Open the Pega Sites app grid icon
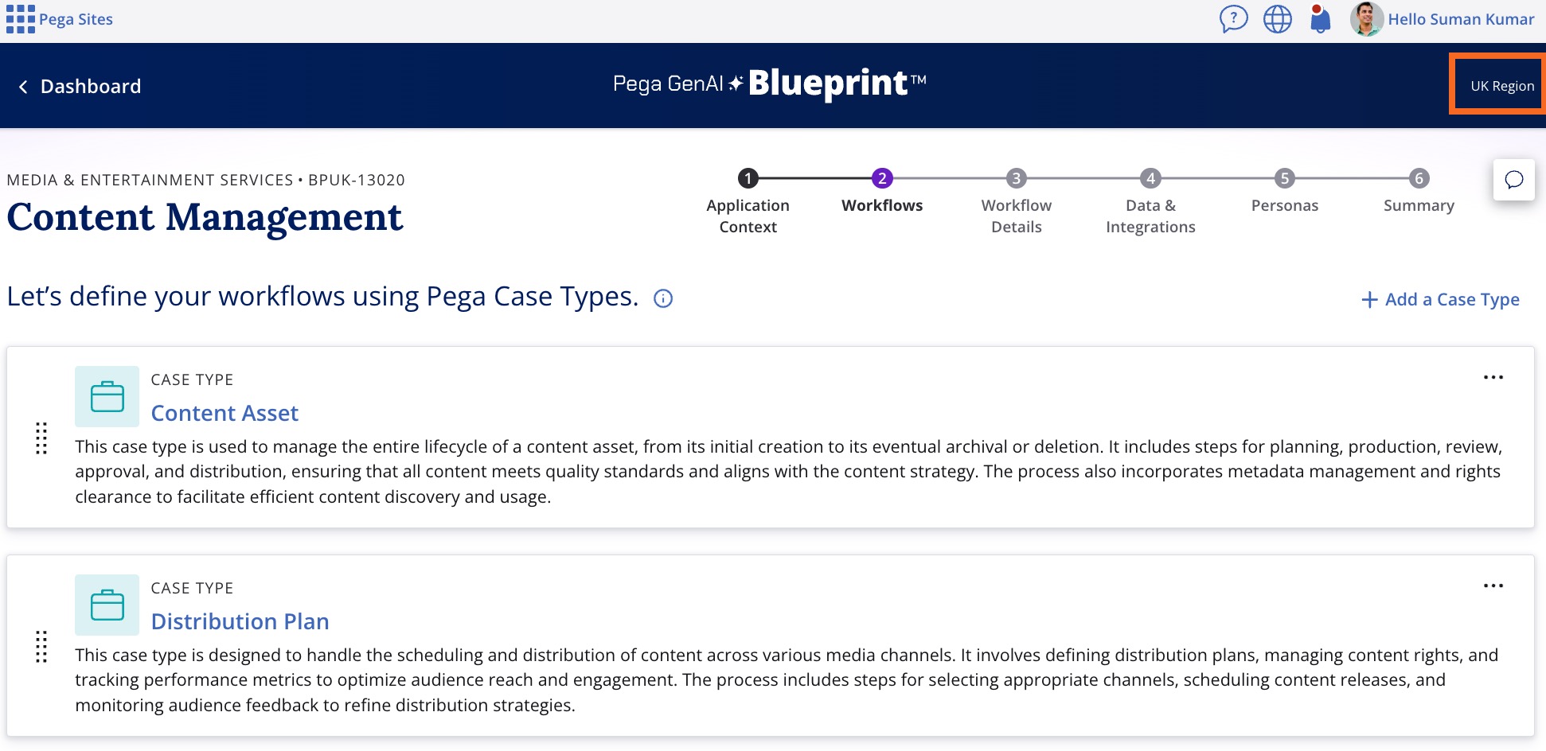This screenshot has width=1546, height=751. [20, 19]
